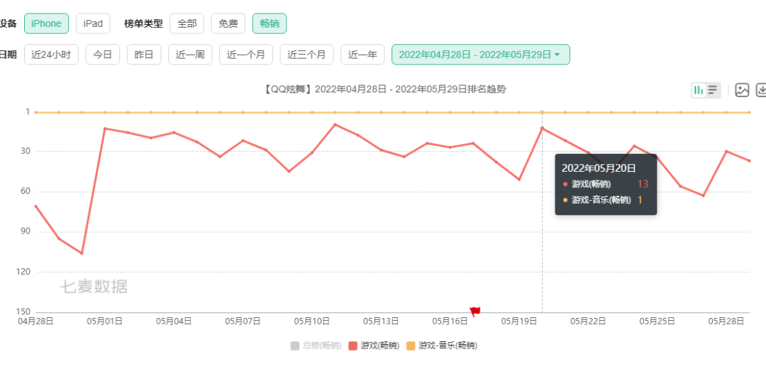Click the 05月01日 axis label

pyautogui.click(x=104, y=321)
